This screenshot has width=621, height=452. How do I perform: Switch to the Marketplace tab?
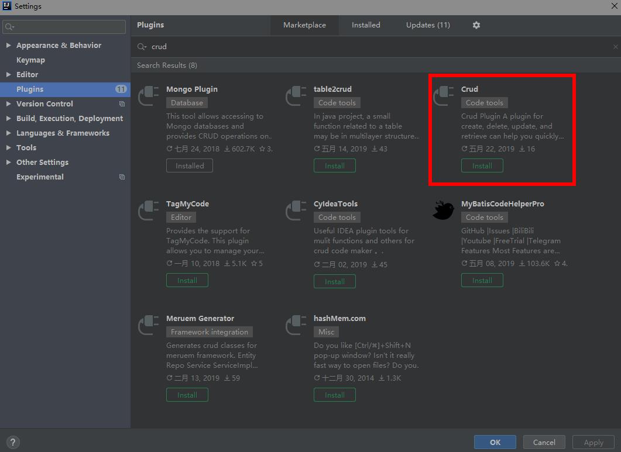[304, 25]
